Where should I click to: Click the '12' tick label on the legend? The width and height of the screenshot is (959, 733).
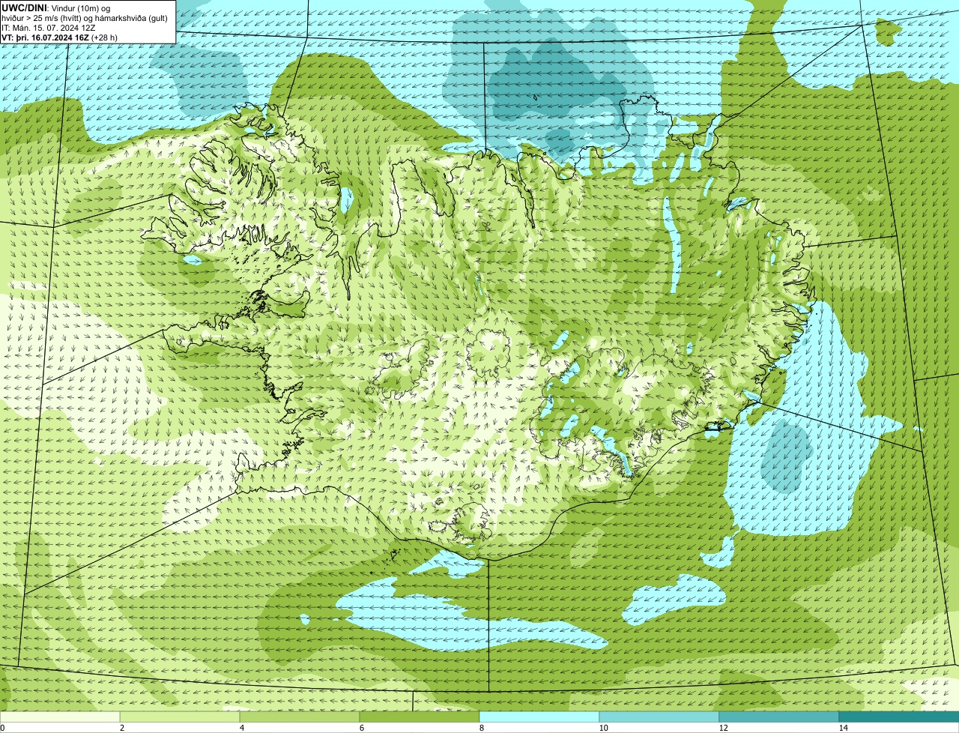(x=723, y=728)
